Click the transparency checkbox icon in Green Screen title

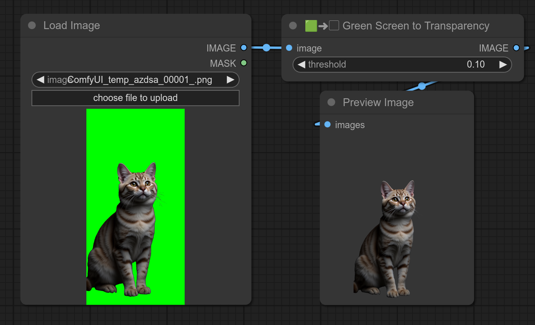pos(334,25)
